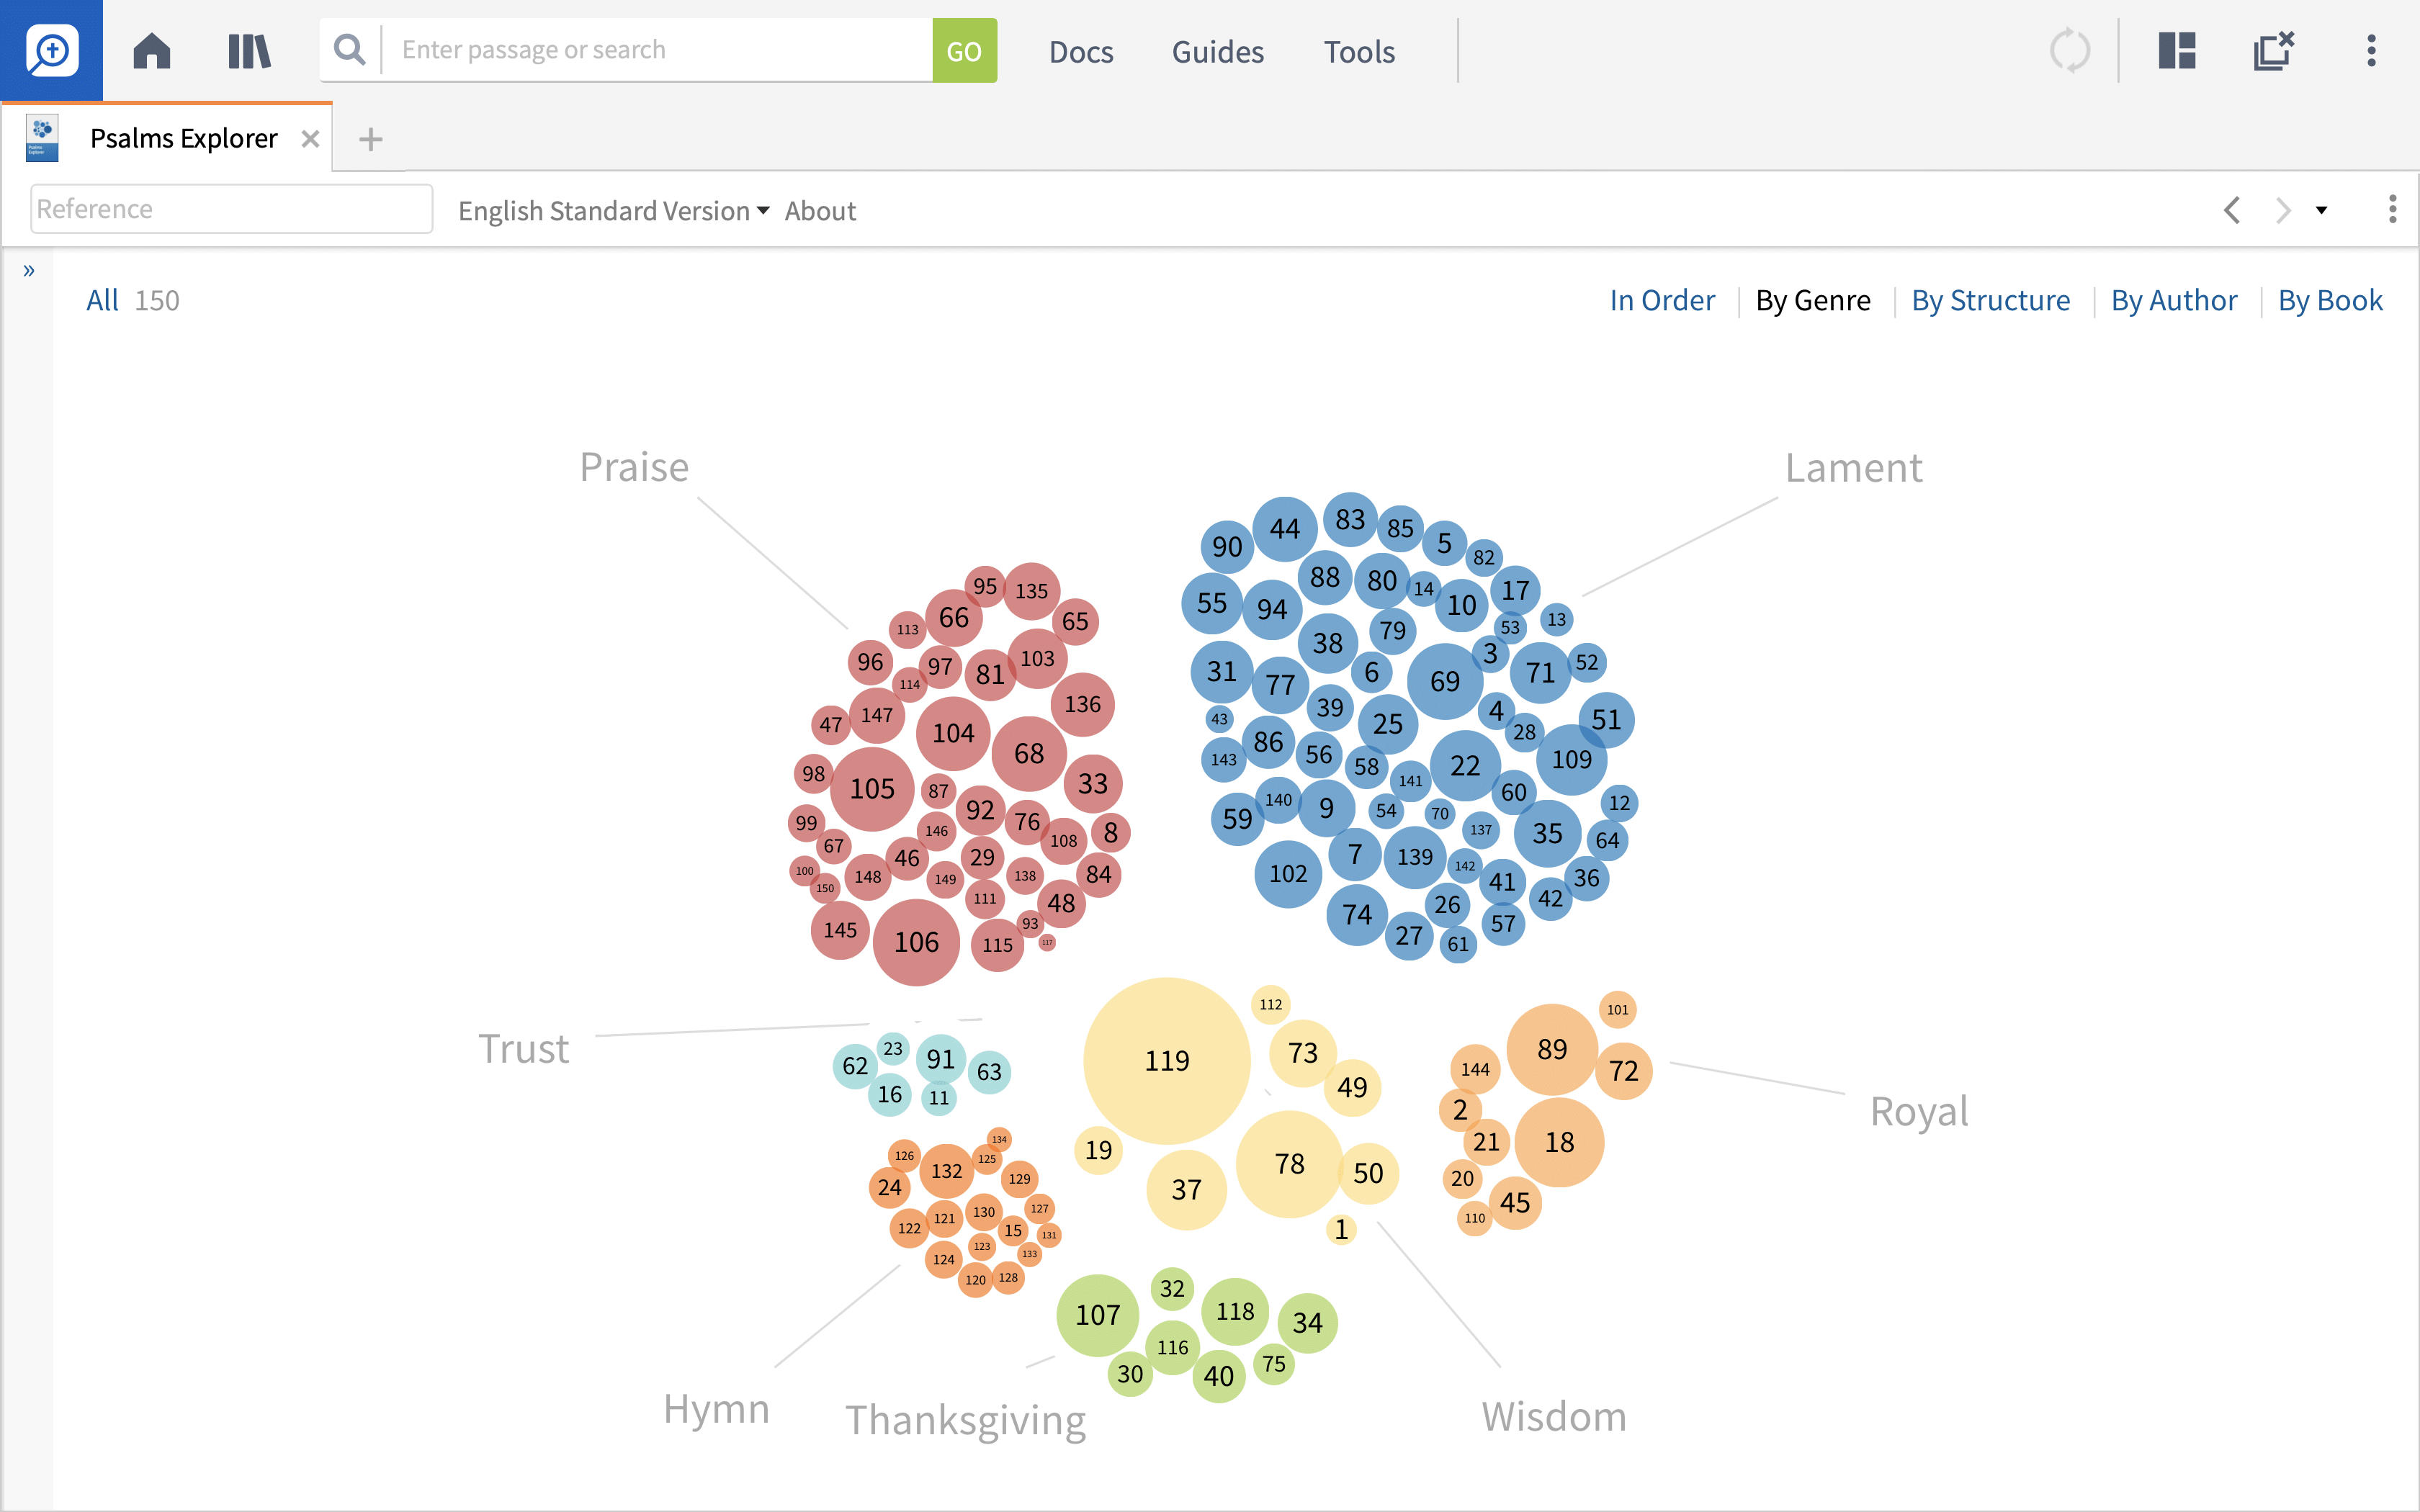Open the Home page icon
2420x1512 pixels.
[x=152, y=50]
